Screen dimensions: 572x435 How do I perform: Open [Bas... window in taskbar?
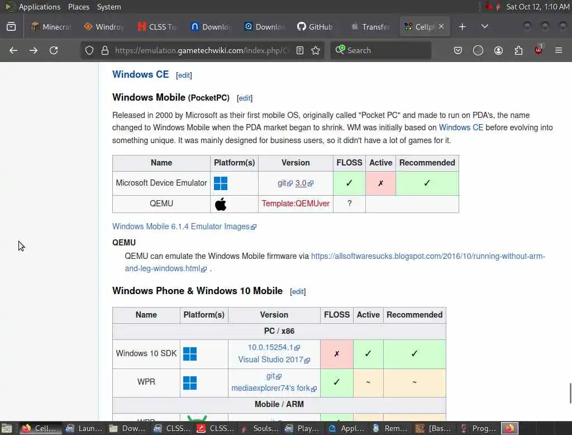click(x=434, y=428)
